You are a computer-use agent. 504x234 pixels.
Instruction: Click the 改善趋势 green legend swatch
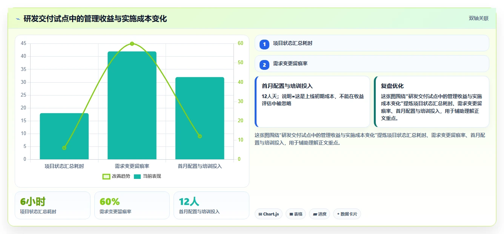click(106, 176)
